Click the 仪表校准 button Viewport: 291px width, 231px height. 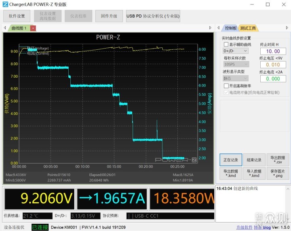[x=78, y=16]
